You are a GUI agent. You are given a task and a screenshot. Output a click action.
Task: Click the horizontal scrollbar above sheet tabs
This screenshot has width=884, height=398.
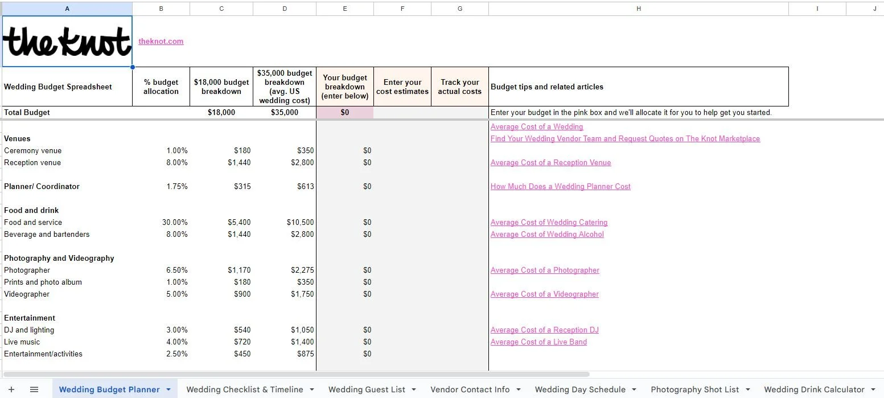296,374
